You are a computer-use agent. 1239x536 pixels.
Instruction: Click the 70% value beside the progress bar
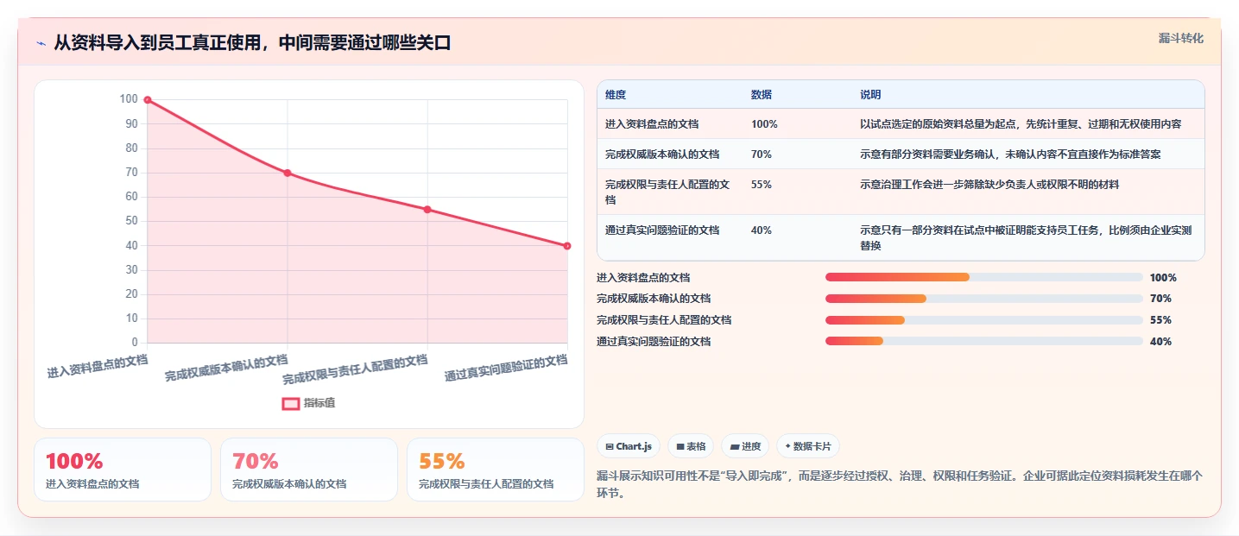click(x=1160, y=299)
